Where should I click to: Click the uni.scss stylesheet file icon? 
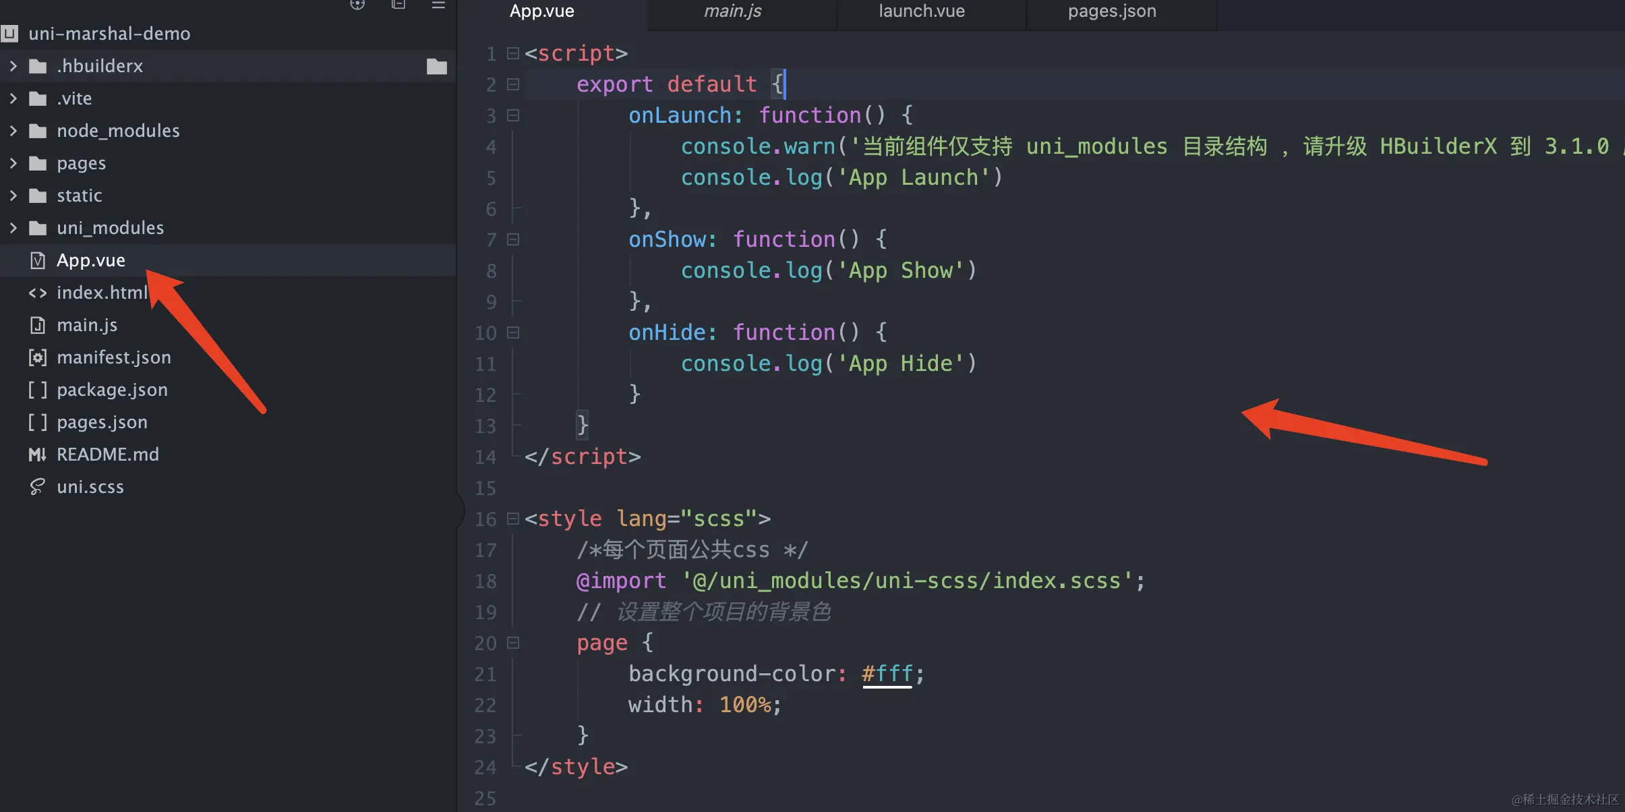tap(38, 487)
